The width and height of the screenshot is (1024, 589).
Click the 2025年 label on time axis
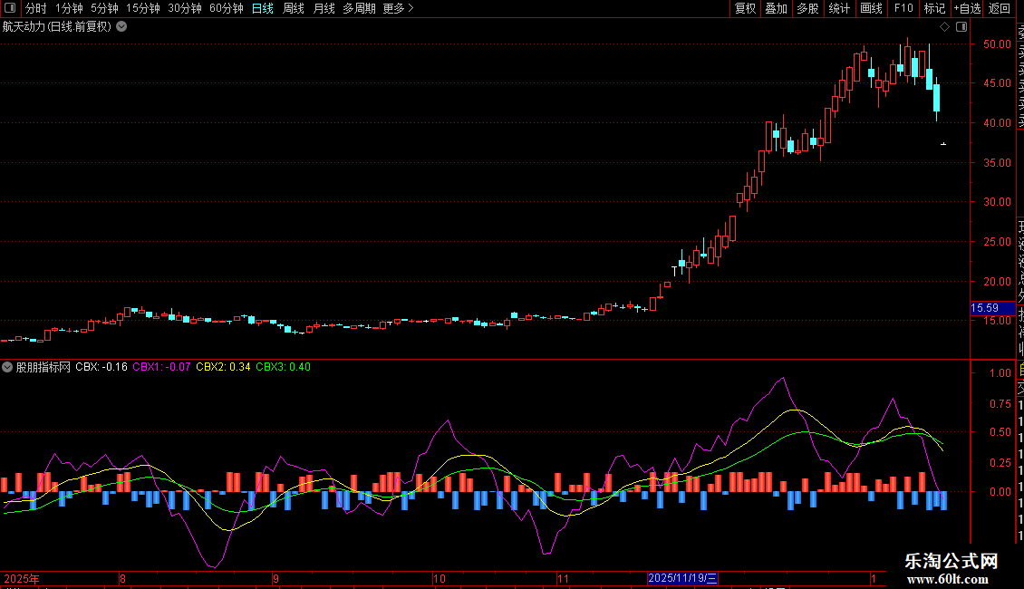[x=22, y=578]
